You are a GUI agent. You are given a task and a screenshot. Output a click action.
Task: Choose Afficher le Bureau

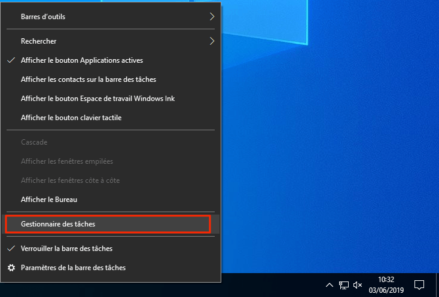[x=48, y=199]
